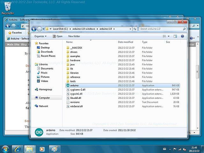This screenshot has height=153, width=204.
Task: Change the view icon in toolbar
Action: tap(164, 36)
